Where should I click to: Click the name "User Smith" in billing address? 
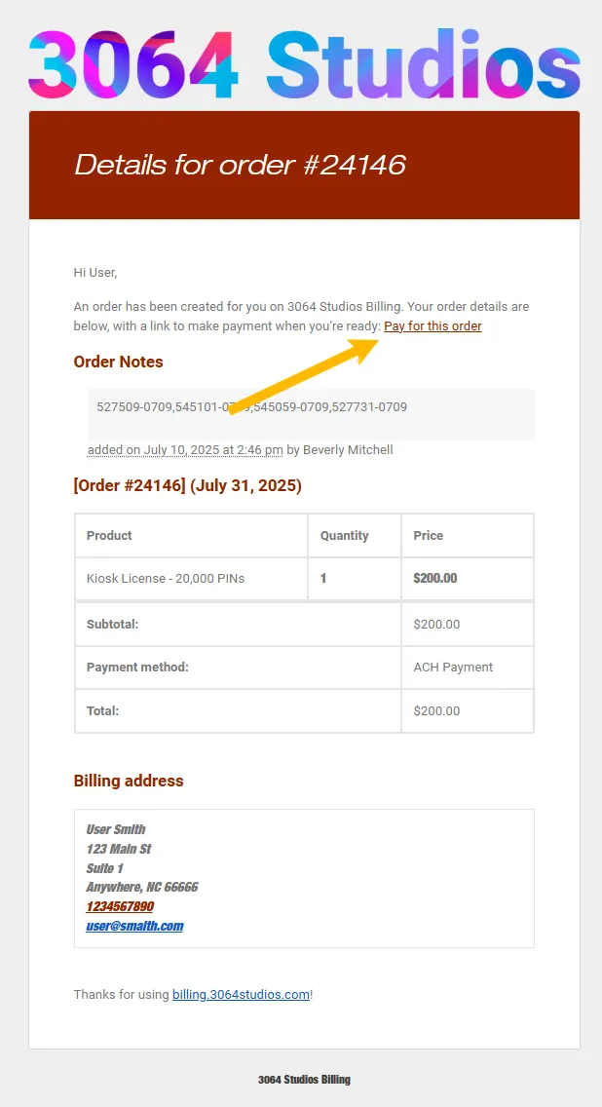click(x=116, y=829)
